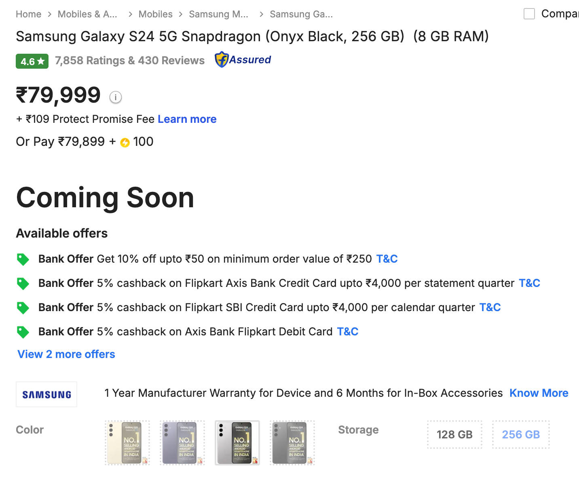579x480 pixels.
Task: Choose the cream color variant thumbnail
Action: click(127, 443)
